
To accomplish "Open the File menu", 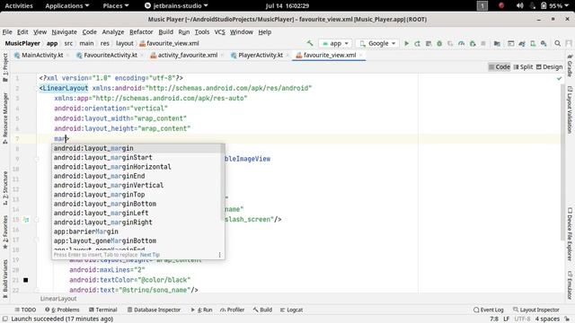I will coord(7,32).
